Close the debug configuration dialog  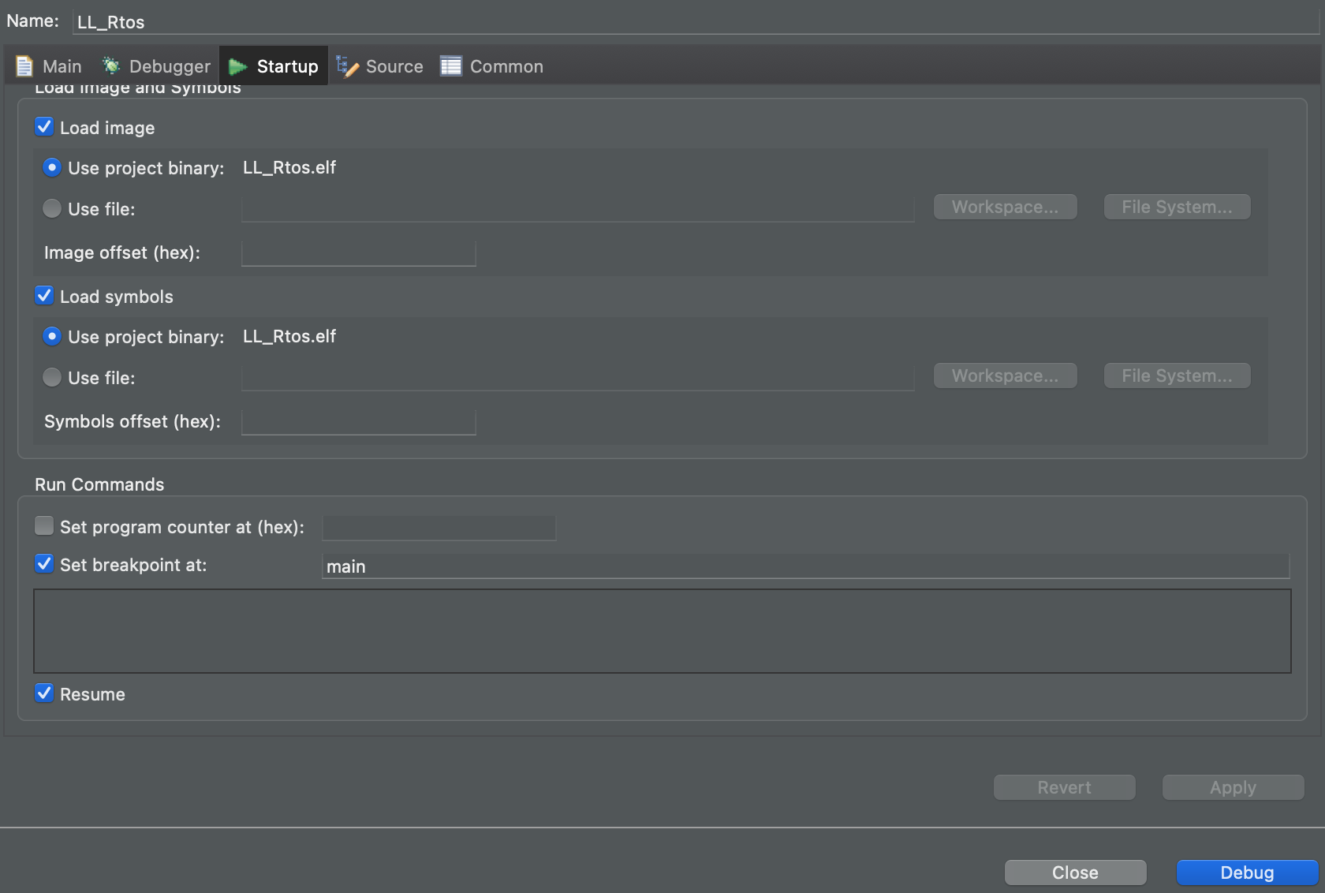[x=1076, y=872]
